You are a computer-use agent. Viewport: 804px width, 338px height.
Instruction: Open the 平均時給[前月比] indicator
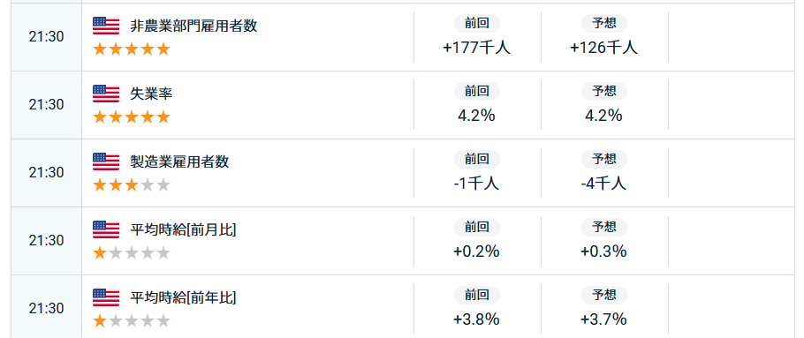coord(183,230)
